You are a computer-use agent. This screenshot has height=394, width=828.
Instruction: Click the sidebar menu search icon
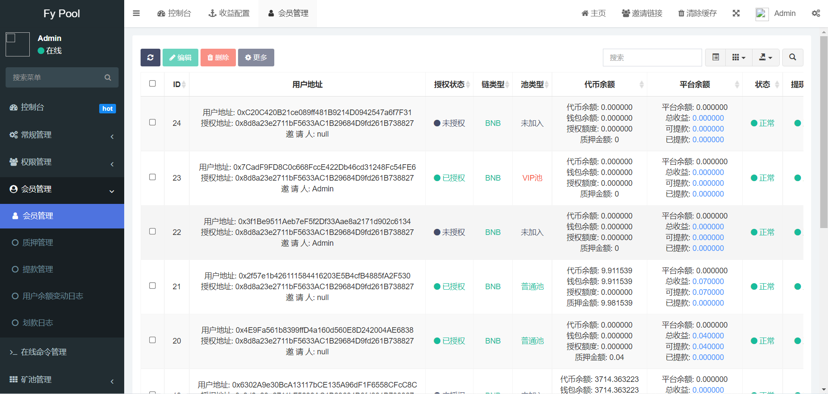[x=108, y=78]
